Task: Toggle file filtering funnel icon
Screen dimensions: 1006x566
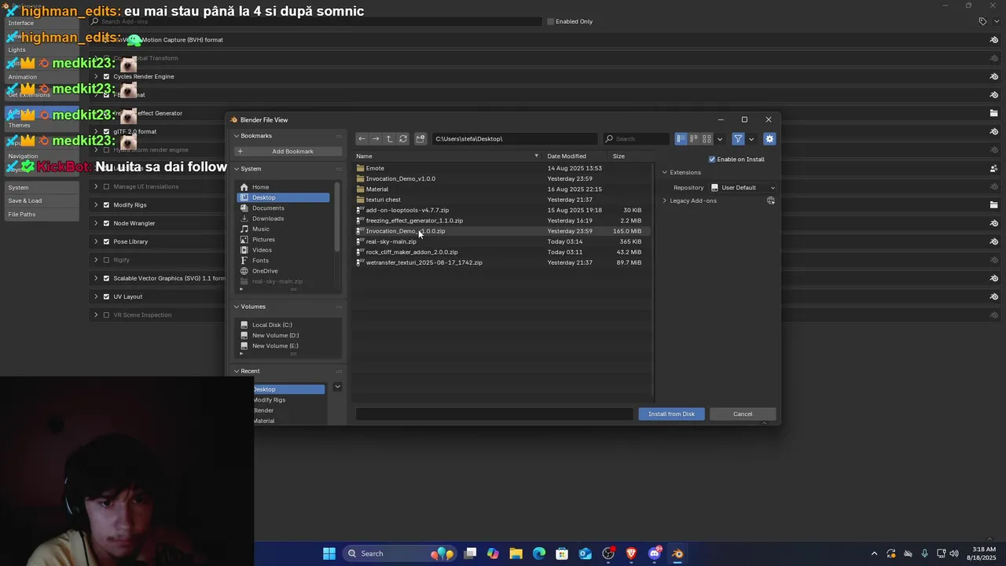Action: point(738,138)
